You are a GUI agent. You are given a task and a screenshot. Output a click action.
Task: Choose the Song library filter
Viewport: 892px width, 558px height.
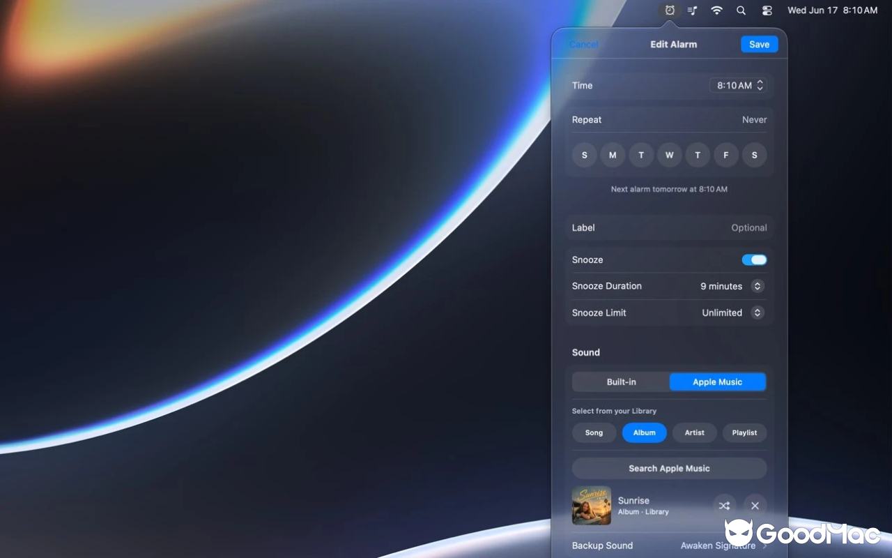coord(594,432)
